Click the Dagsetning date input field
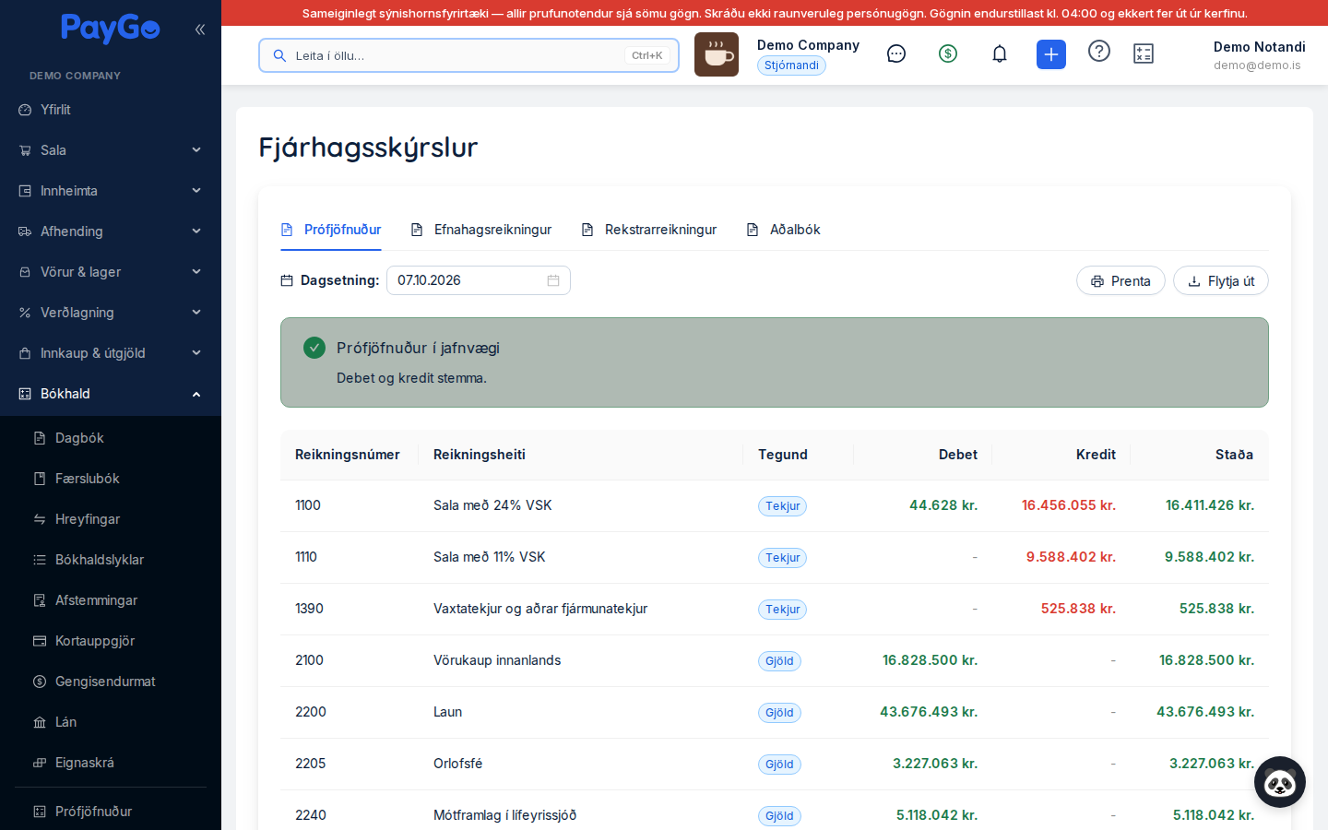This screenshot has width=1328, height=830. [479, 280]
